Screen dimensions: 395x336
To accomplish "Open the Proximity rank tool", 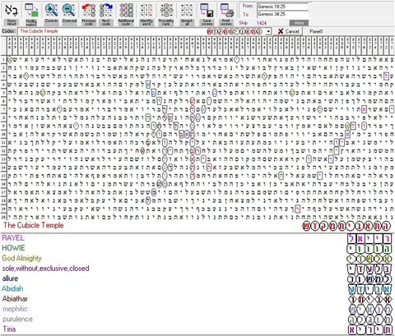I will [166, 11].
